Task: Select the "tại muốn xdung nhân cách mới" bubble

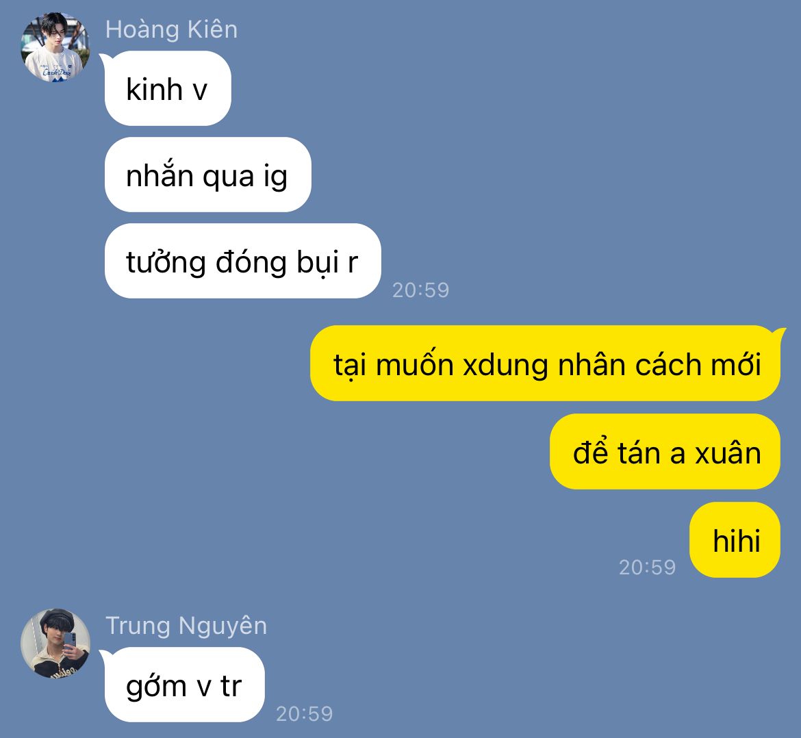Action: pos(546,364)
